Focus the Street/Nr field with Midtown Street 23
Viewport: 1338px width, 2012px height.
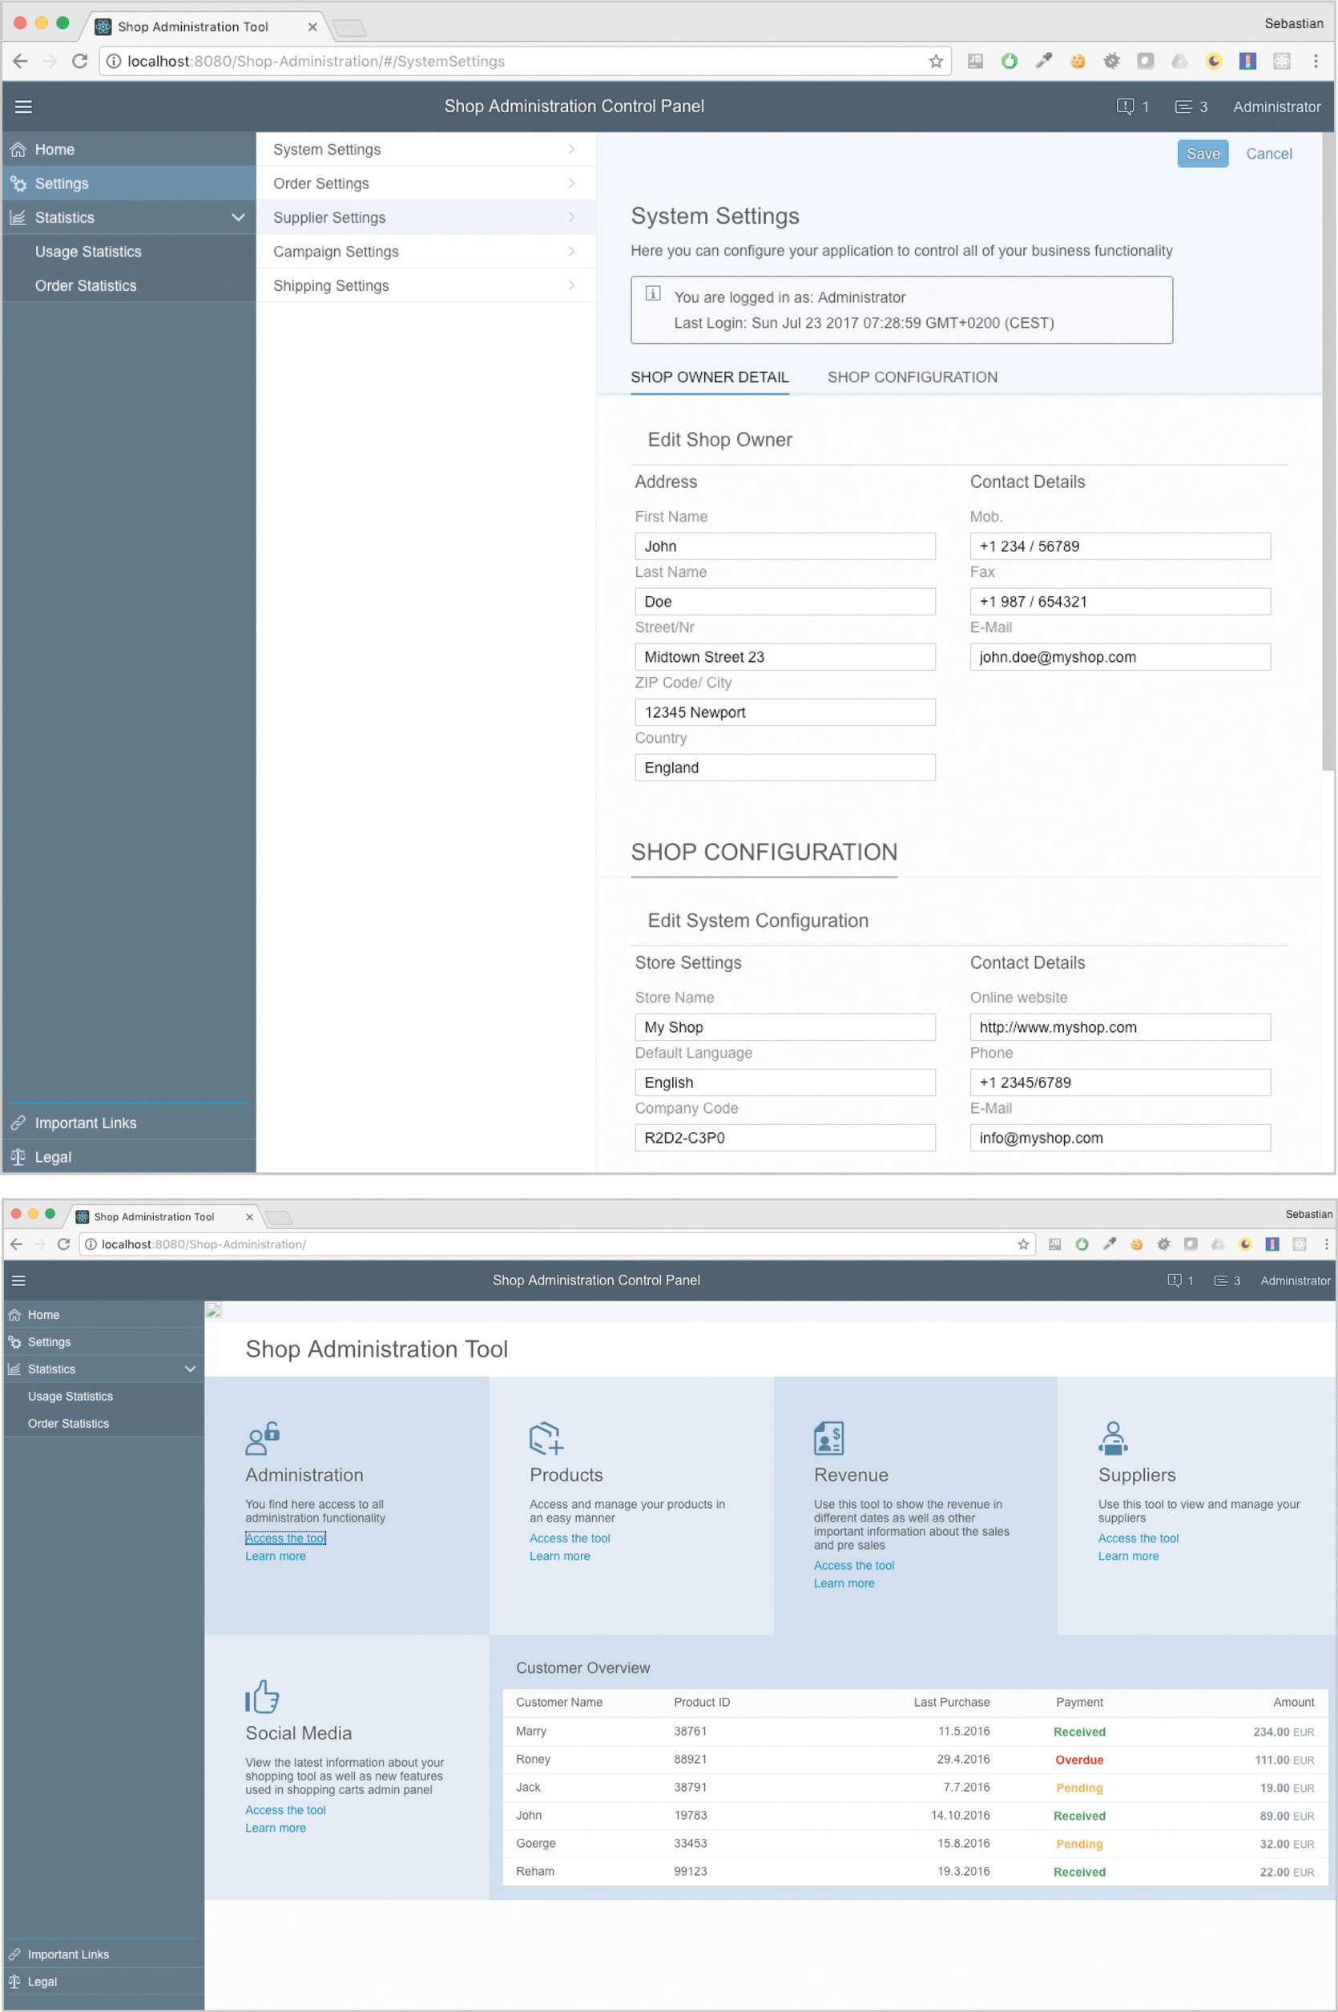pyautogui.click(x=785, y=657)
